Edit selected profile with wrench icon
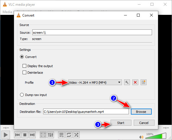The width and height of the screenshot is (172, 140). pos(127,82)
